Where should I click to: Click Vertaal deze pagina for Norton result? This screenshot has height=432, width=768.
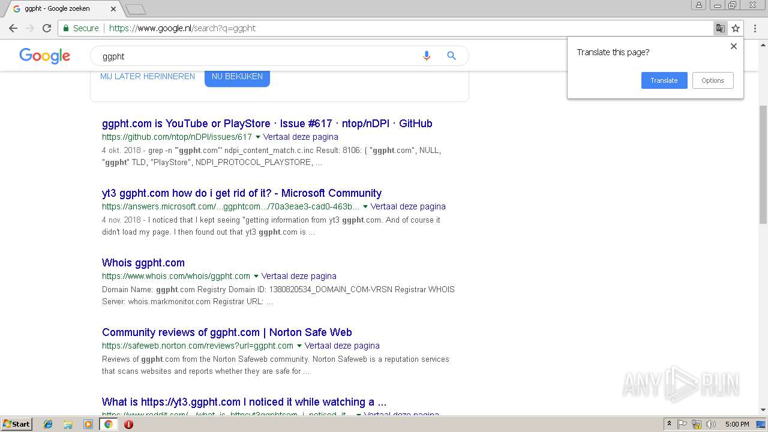coord(342,346)
